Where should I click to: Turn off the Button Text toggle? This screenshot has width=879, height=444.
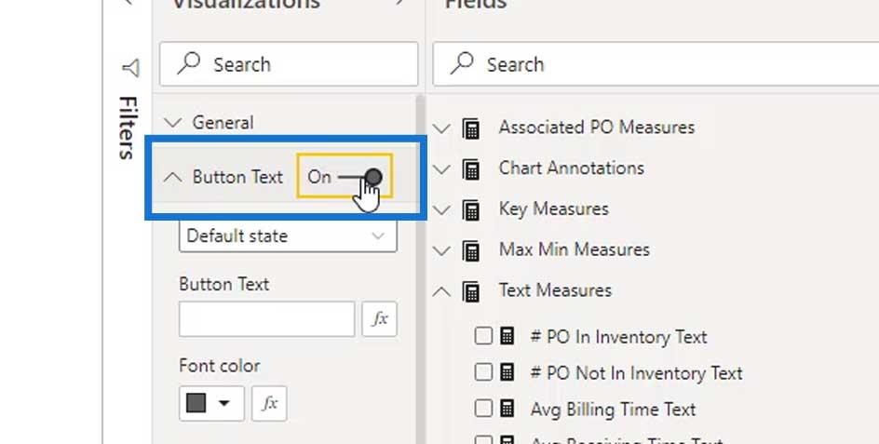click(359, 177)
